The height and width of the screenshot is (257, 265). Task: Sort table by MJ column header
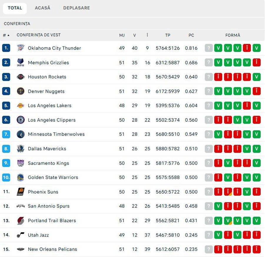coord(122,35)
